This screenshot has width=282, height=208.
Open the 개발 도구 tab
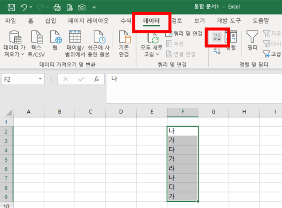click(229, 21)
